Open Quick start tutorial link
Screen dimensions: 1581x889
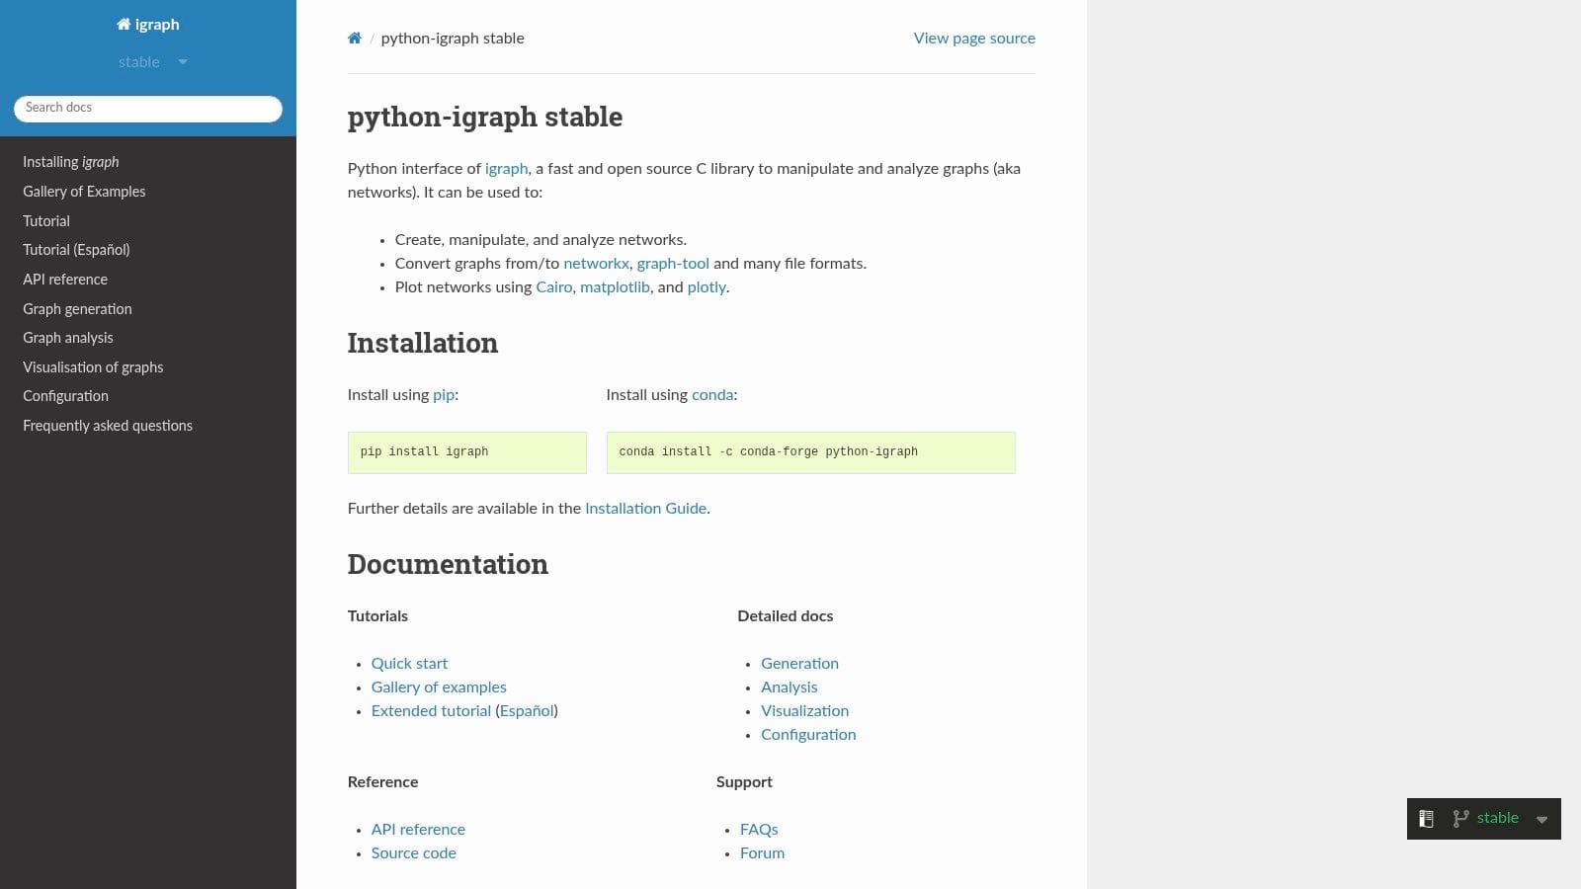click(x=409, y=664)
